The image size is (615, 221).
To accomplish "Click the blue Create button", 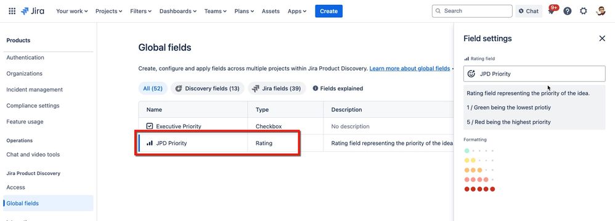I will pyautogui.click(x=328, y=11).
